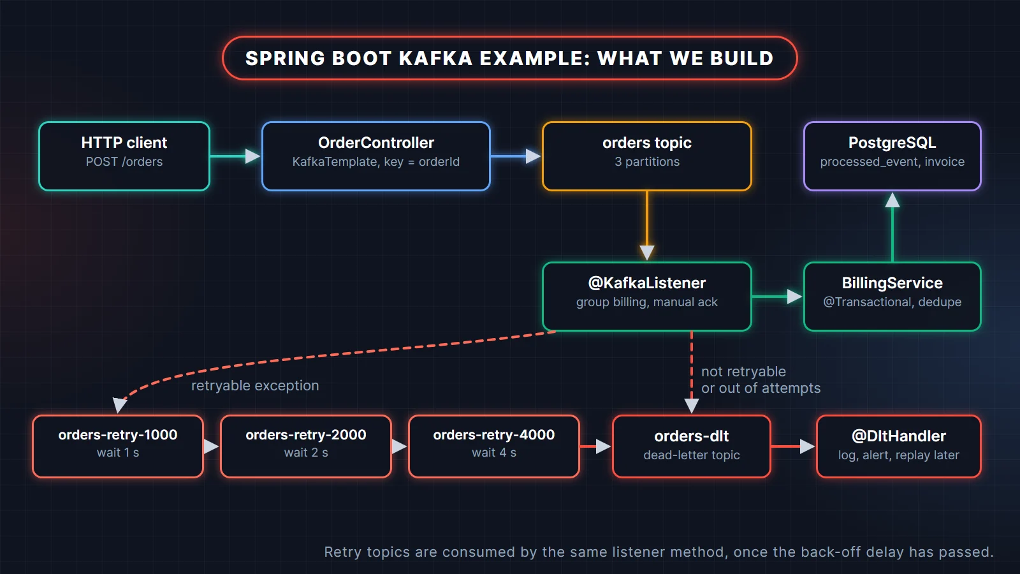This screenshot has height=574, width=1020.
Task: Click the 'retryable exception' label
Action: 255,386
